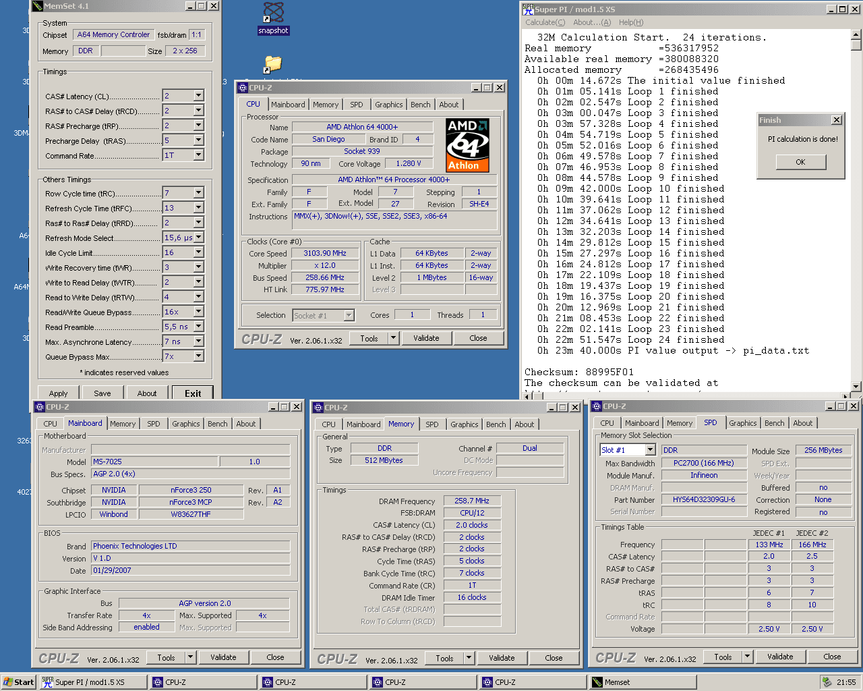Select Graphics tab in the SPD window
This screenshot has width=863, height=691.
(743, 423)
